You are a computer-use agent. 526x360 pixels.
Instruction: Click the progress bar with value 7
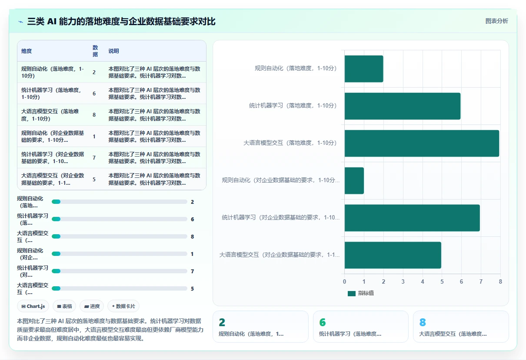point(120,271)
